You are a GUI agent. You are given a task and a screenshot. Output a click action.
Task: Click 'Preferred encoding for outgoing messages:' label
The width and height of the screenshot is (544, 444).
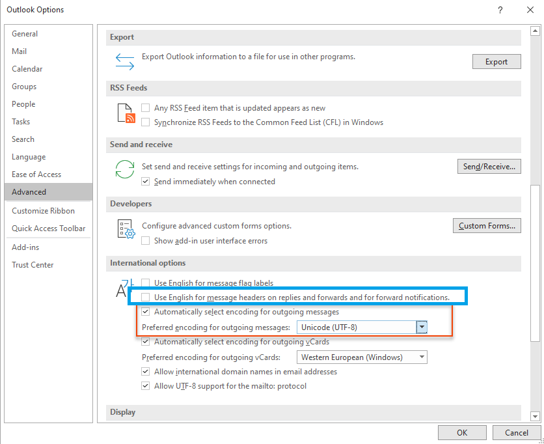(x=216, y=327)
